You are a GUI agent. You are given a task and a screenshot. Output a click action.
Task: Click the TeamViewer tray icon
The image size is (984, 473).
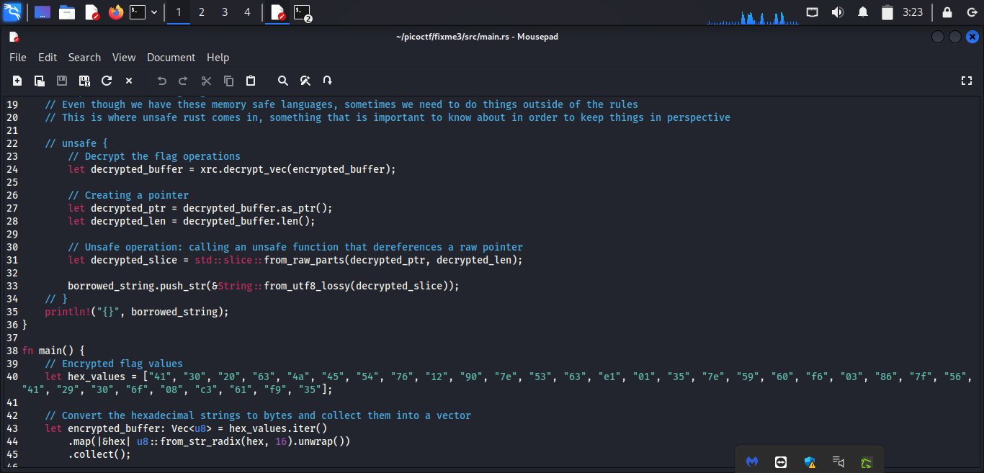(x=781, y=462)
